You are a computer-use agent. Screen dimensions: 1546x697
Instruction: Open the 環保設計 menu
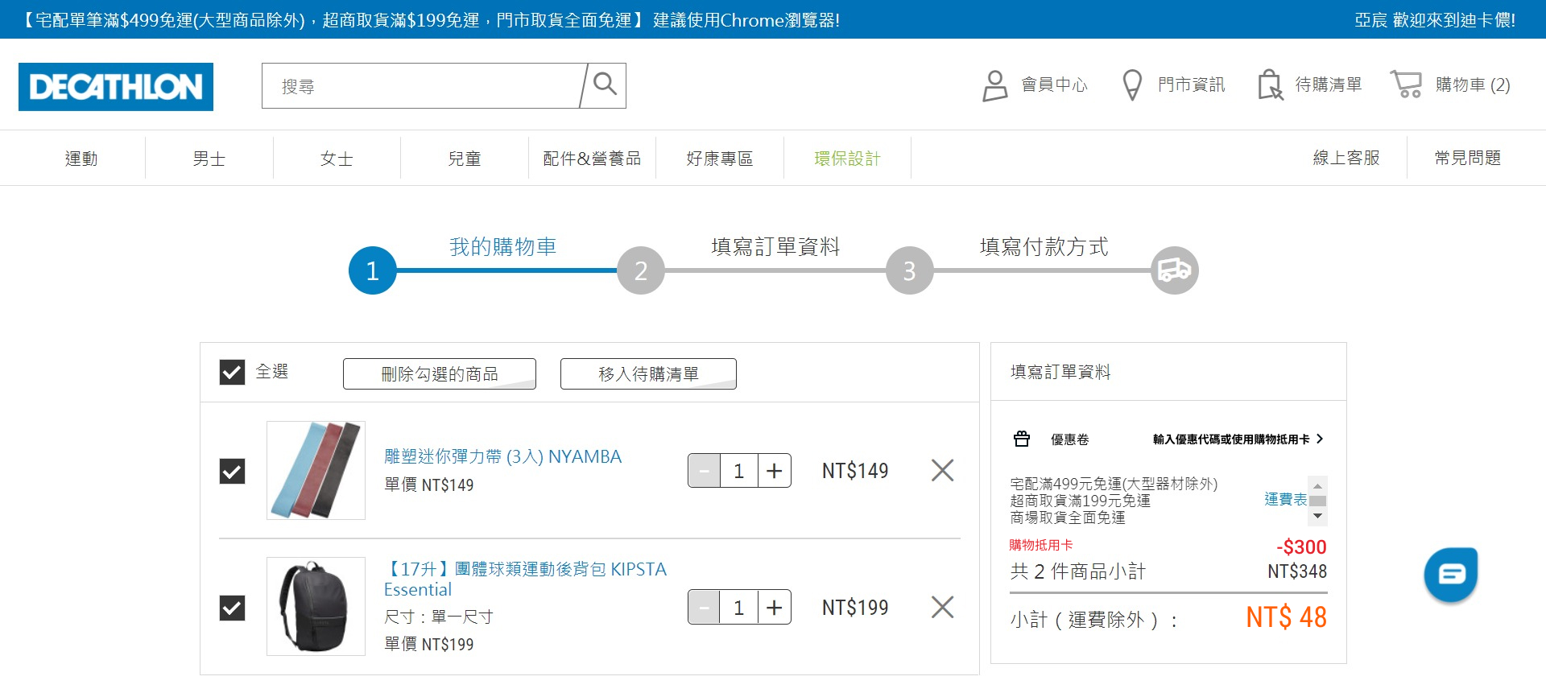coord(847,159)
